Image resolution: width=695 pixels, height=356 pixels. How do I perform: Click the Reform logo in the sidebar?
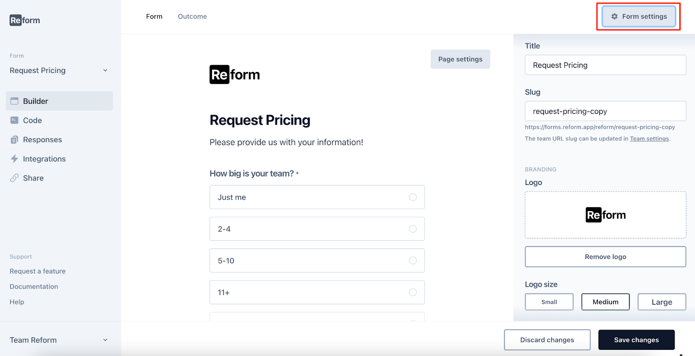(x=25, y=20)
